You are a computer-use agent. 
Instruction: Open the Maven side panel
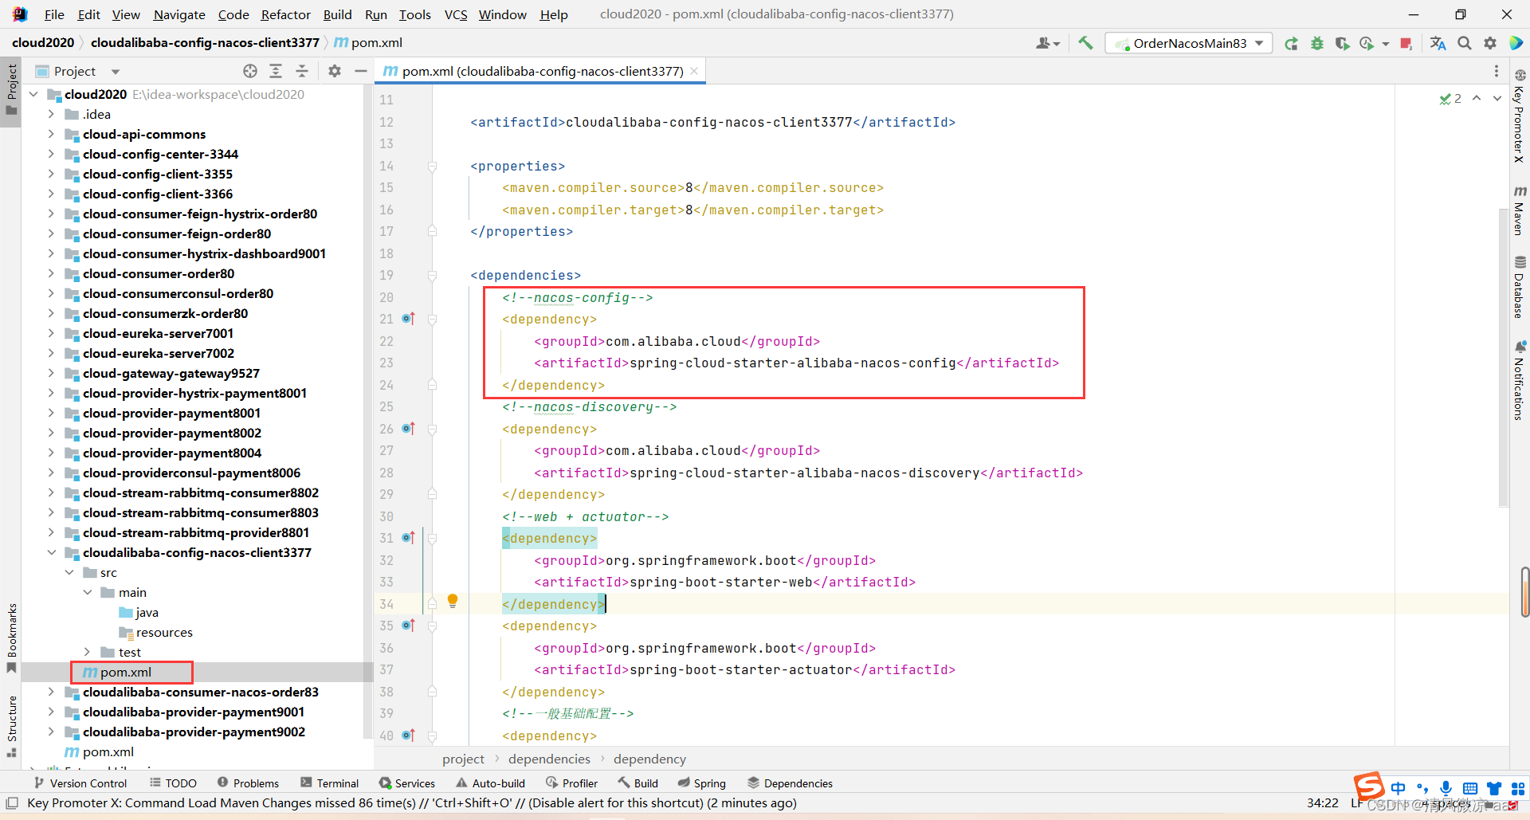[1520, 210]
